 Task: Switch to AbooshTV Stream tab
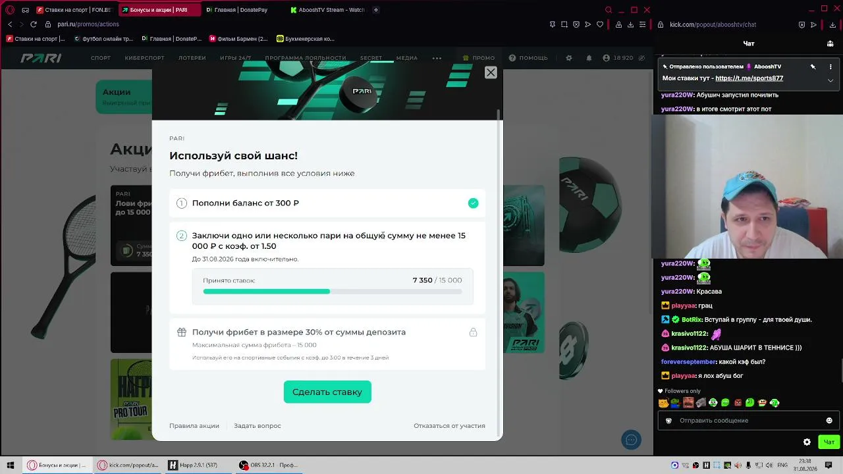coord(328,10)
